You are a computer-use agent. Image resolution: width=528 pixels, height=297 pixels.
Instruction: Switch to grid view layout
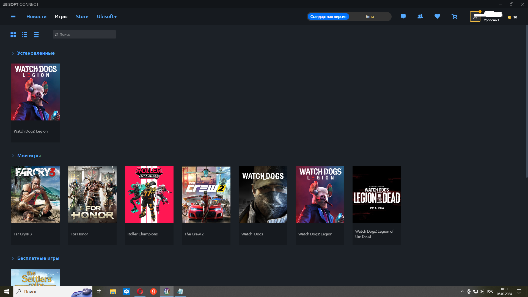click(x=13, y=35)
